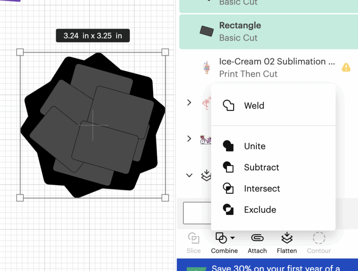358x271 pixels.
Task: Click the Attach paperclip icon
Action: [x=257, y=238]
